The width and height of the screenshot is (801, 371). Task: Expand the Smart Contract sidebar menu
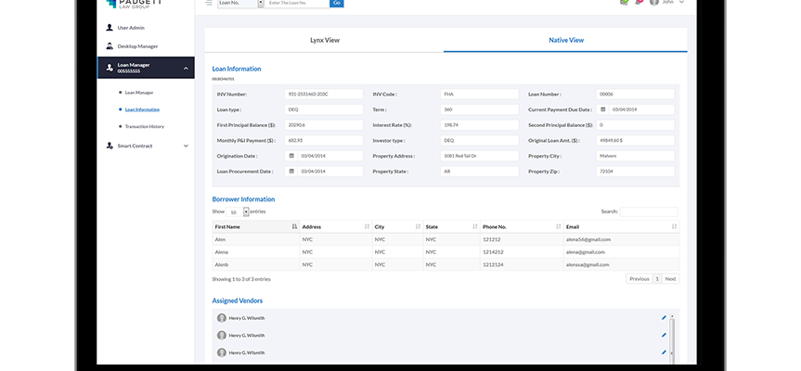(x=186, y=146)
